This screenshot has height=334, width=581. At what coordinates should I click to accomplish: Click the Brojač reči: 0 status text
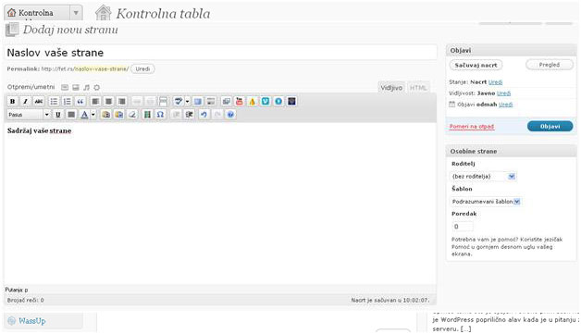pyautogui.click(x=25, y=301)
